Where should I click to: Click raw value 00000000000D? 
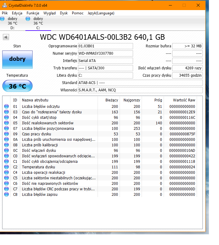(x=182, y=189)
